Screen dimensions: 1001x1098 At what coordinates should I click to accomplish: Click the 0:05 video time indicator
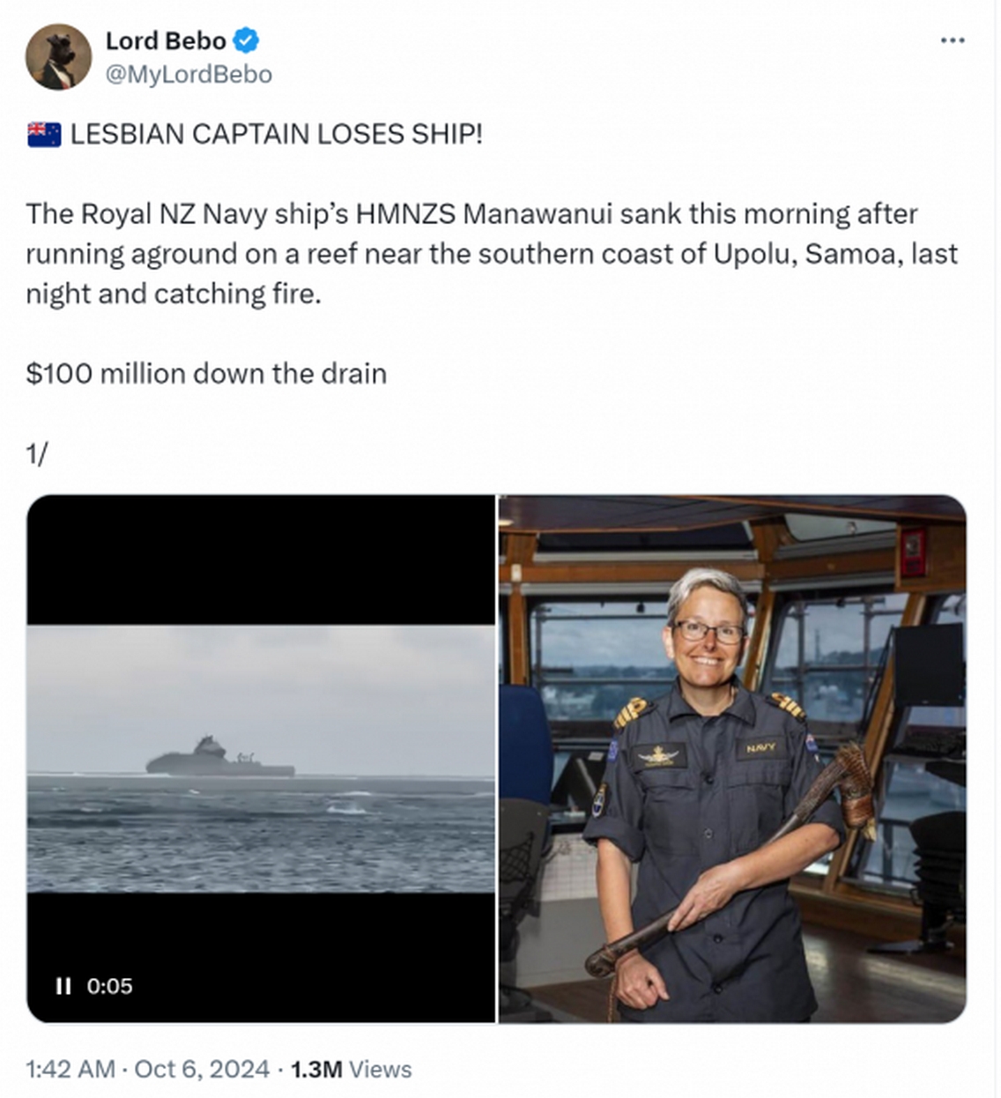109,985
